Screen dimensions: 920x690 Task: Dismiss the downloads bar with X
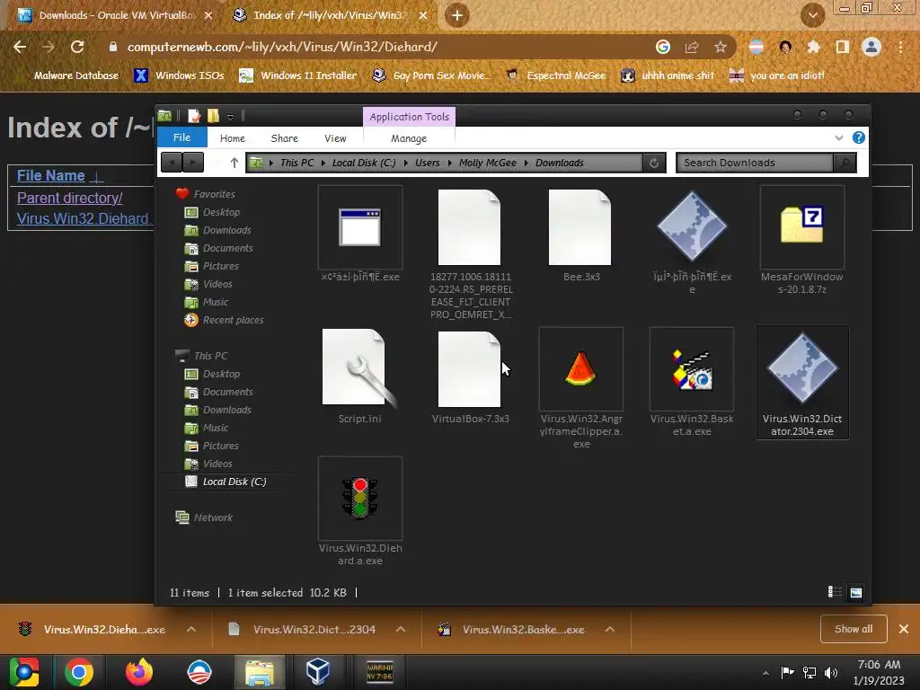[904, 629]
